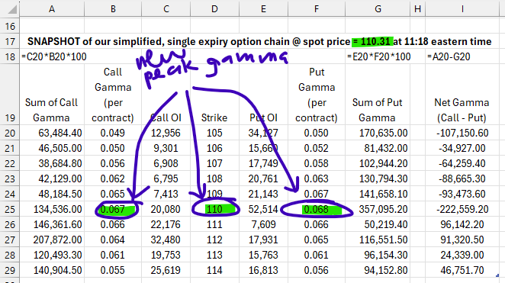Click net gamma -64,259.40
The height and width of the screenshot is (283, 505).
(x=462, y=163)
